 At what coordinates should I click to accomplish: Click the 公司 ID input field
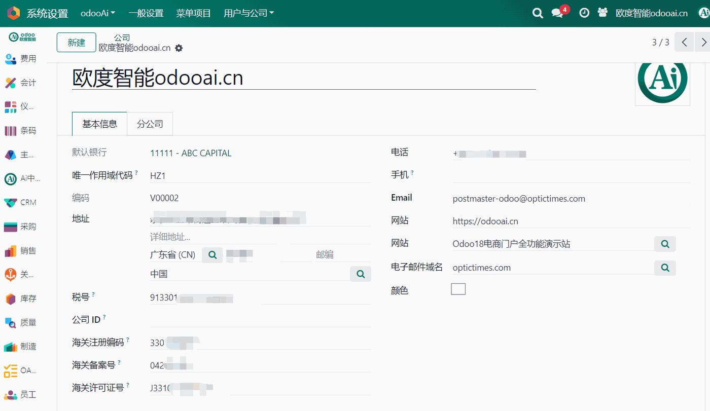coord(261,320)
